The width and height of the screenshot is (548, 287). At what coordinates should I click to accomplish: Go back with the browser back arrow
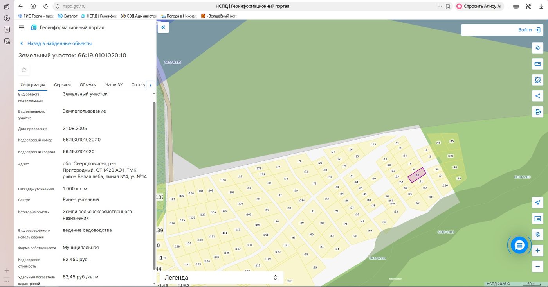point(20,6)
